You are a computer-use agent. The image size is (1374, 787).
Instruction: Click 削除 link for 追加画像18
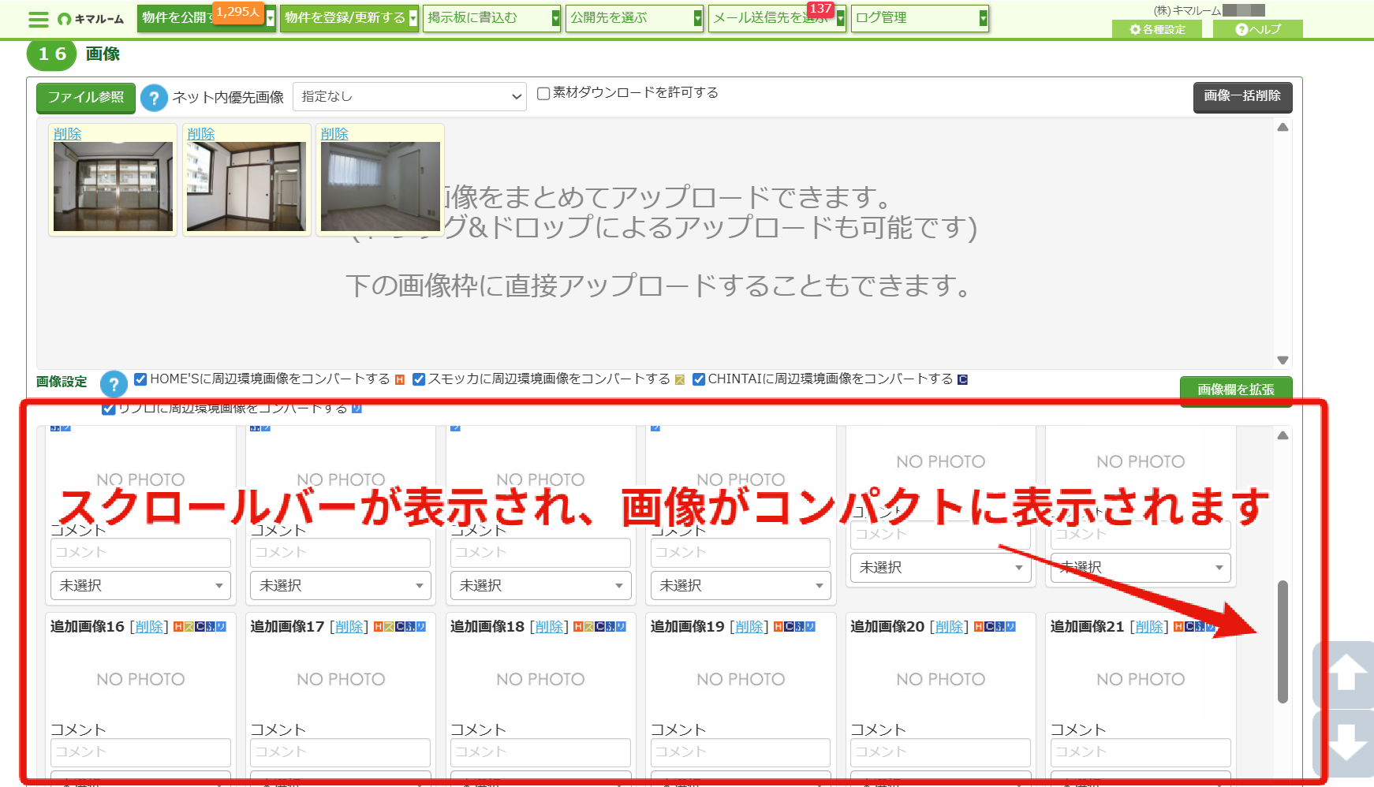click(x=549, y=627)
